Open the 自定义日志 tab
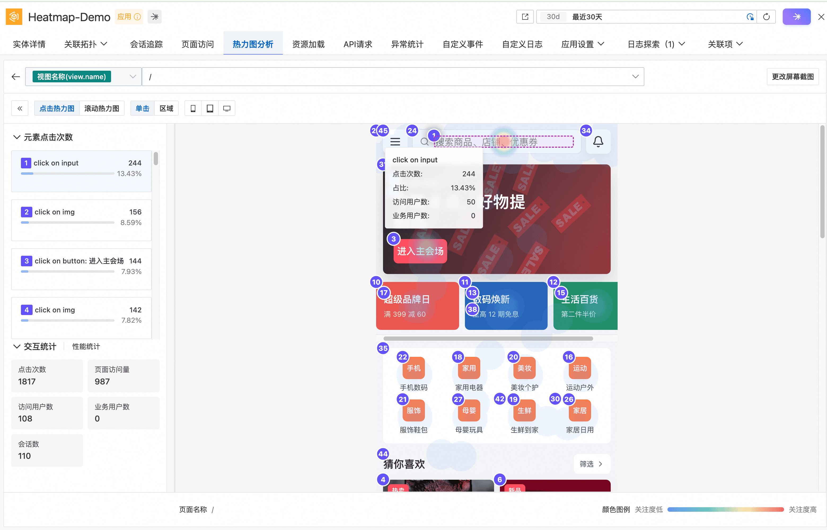Image resolution: width=827 pixels, height=530 pixels. pos(522,44)
